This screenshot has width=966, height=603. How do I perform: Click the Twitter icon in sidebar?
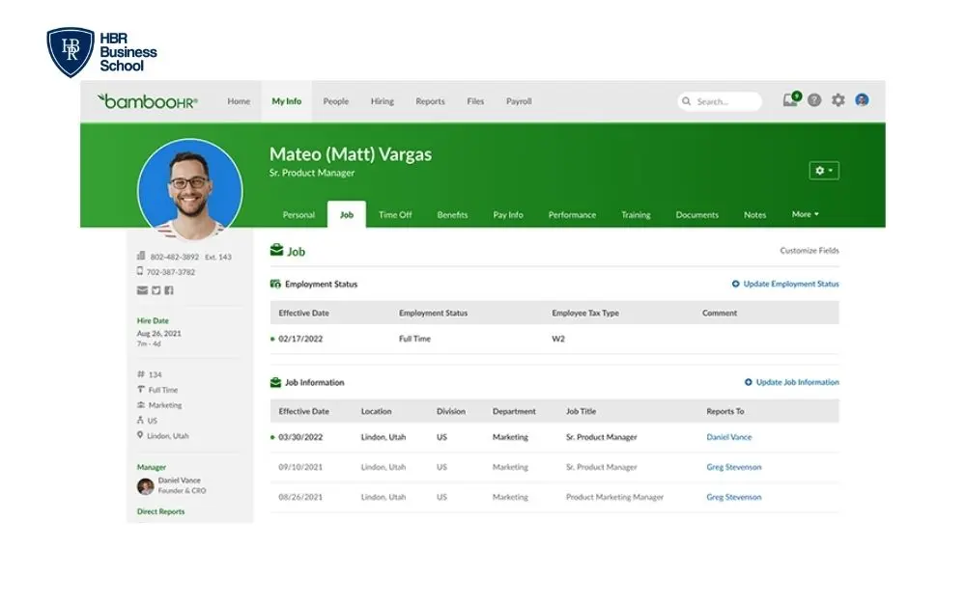[x=156, y=290]
